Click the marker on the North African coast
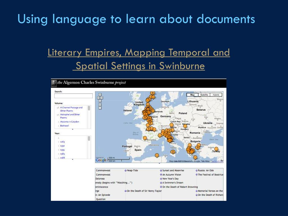This screenshot has height=216, width=288. click(x=157, y=156)
